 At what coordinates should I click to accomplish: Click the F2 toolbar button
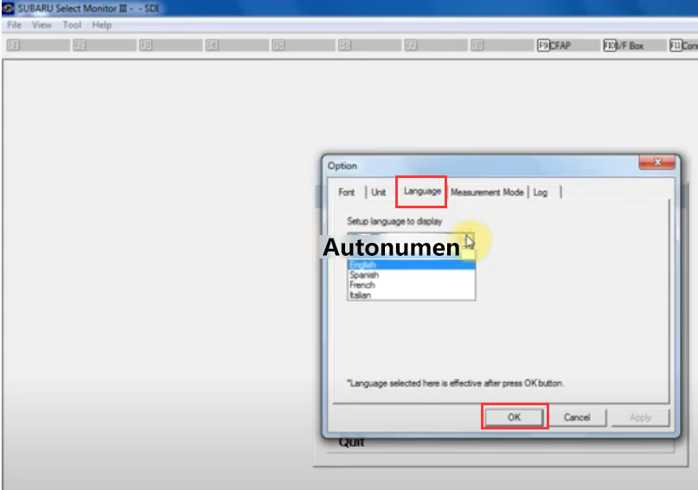(x=105, y=45)
